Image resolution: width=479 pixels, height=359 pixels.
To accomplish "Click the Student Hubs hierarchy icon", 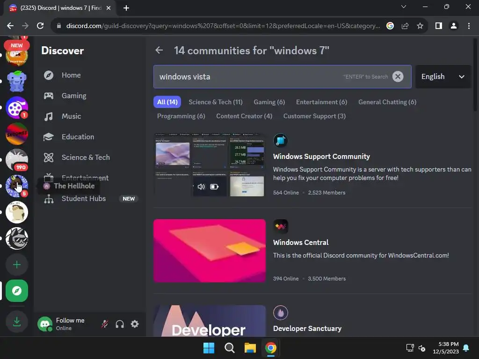I will (x=49, y=199).
